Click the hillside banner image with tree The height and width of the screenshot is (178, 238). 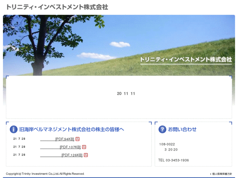[119, 45]
